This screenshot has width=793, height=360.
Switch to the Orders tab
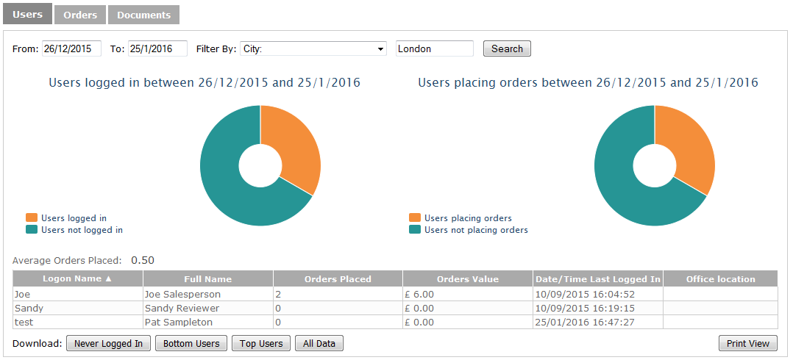80,15
